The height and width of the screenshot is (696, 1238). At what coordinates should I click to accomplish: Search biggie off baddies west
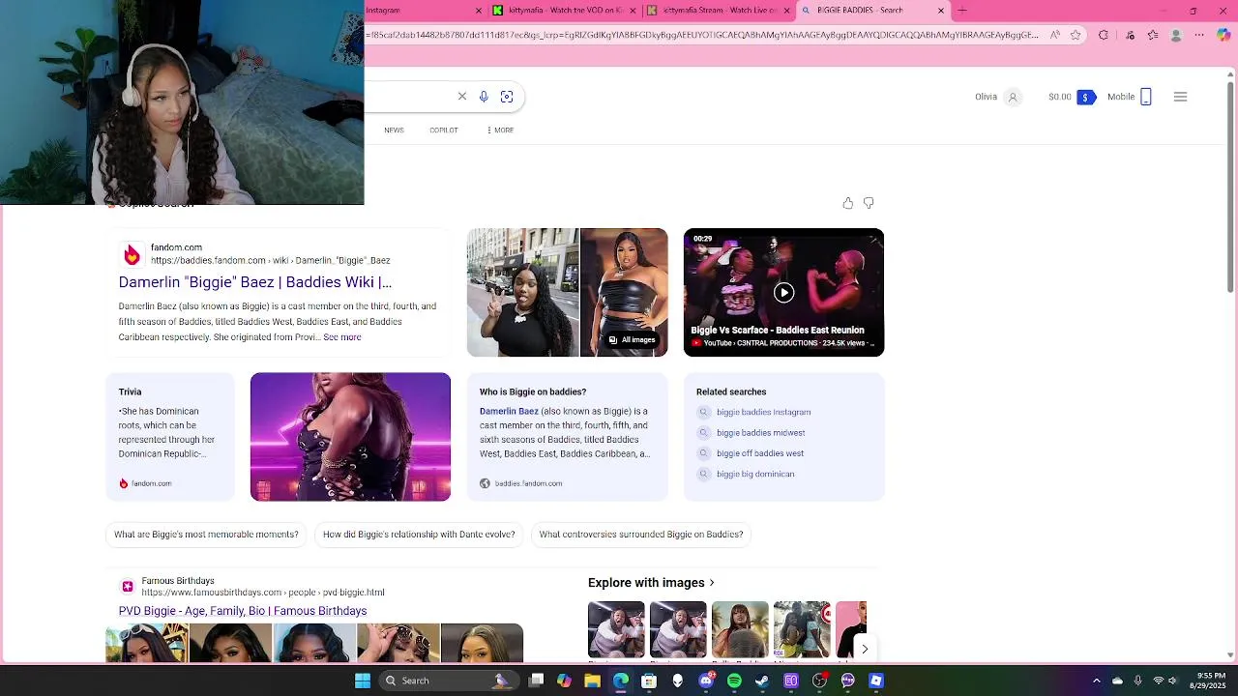[760, 453]
